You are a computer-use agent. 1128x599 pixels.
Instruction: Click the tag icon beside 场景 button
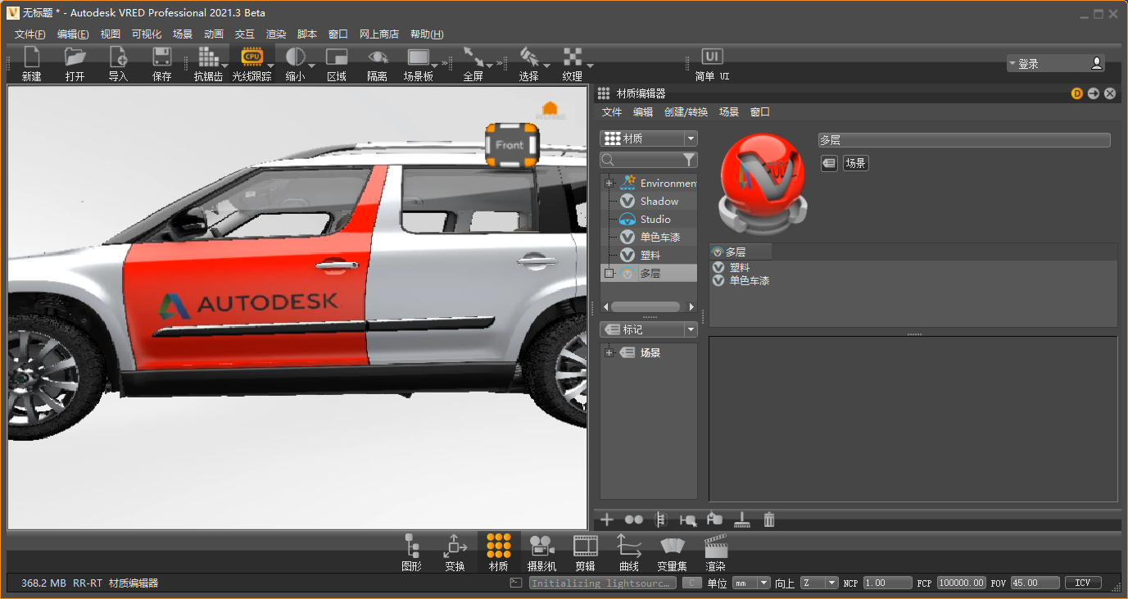coord(829,163)
